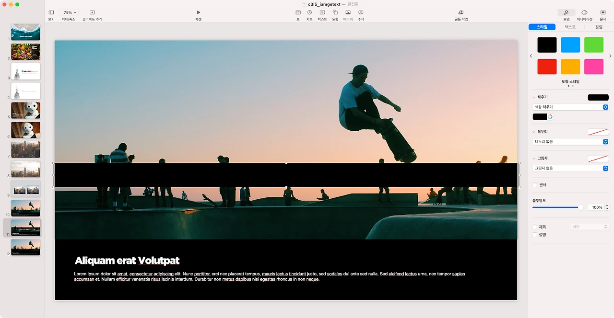Image resolution: width=614 pixels, height=318 pixels.
Task: Enable the 제목 (Title) checkbox
Action: [535, 227]
